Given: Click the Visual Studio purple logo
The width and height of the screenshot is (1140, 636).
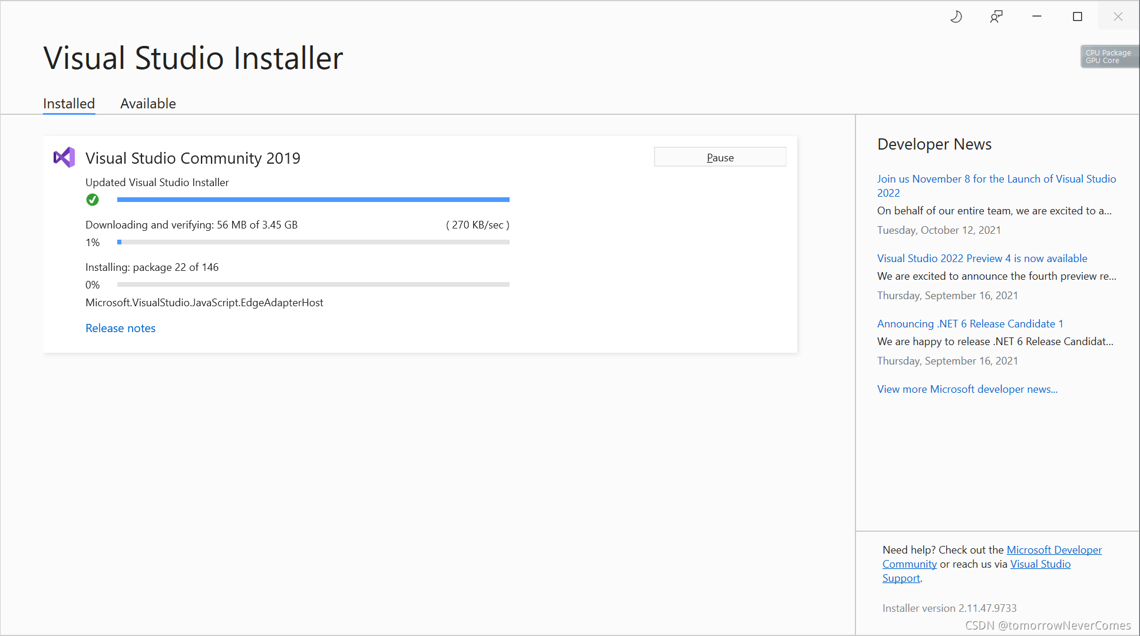Looking at the screenshot, I should click(x=64, y=157).
